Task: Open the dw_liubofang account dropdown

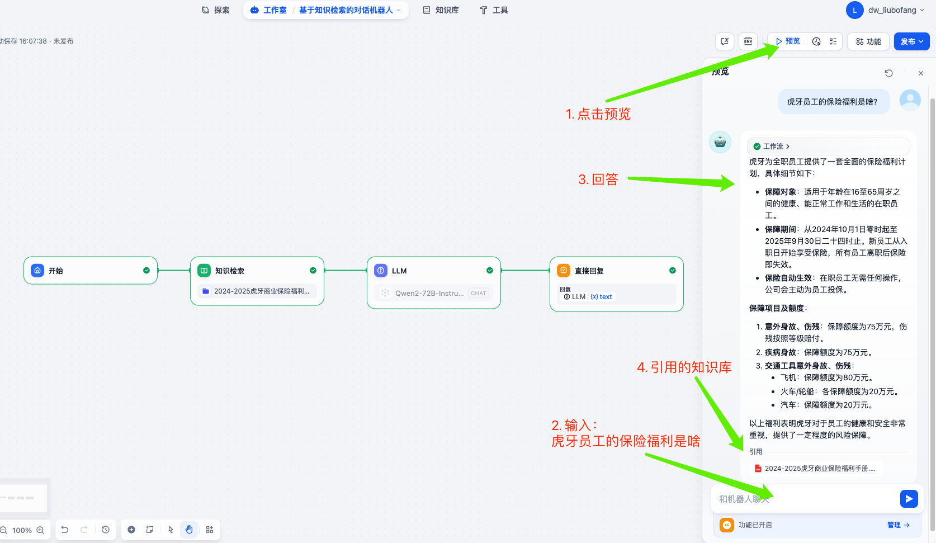Action: [891, 10]
